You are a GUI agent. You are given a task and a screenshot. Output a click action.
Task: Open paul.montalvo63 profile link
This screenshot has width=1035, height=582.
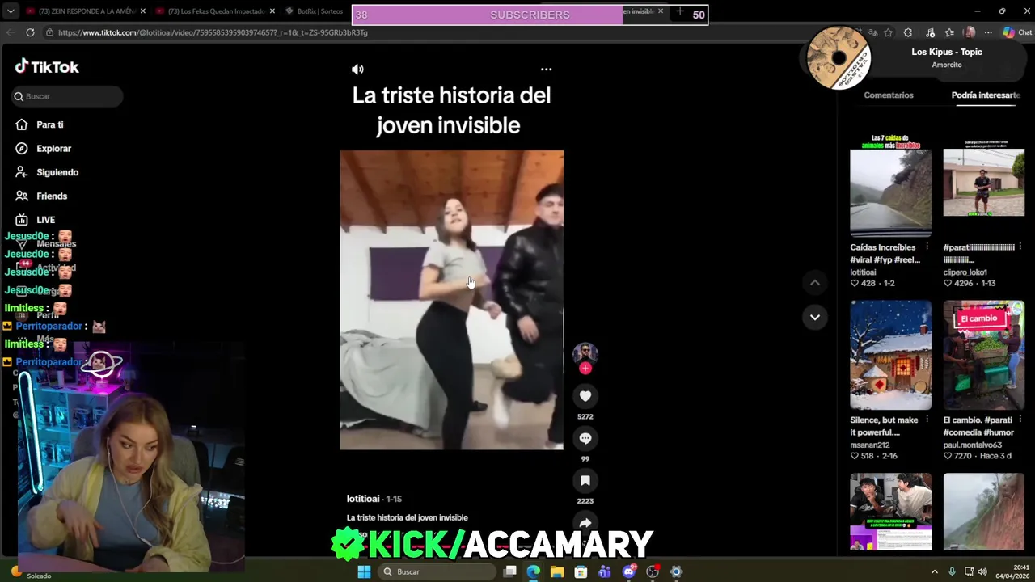[x=972, y=445]
